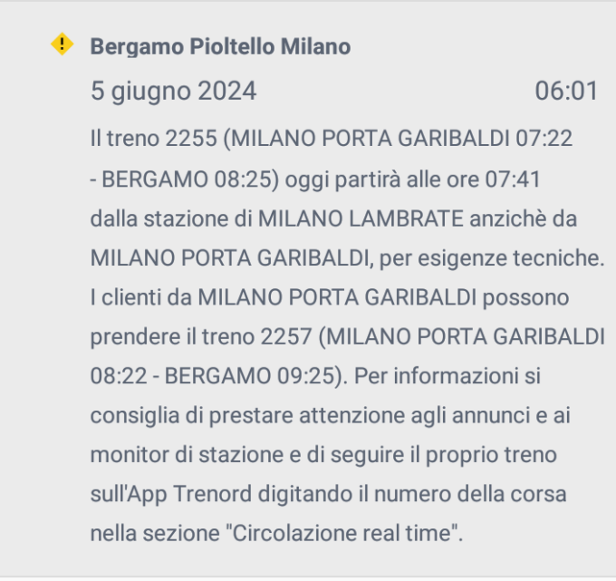
Task: Open the Bergamo Pioltello Milano line title
Action: tap(220, 46)
